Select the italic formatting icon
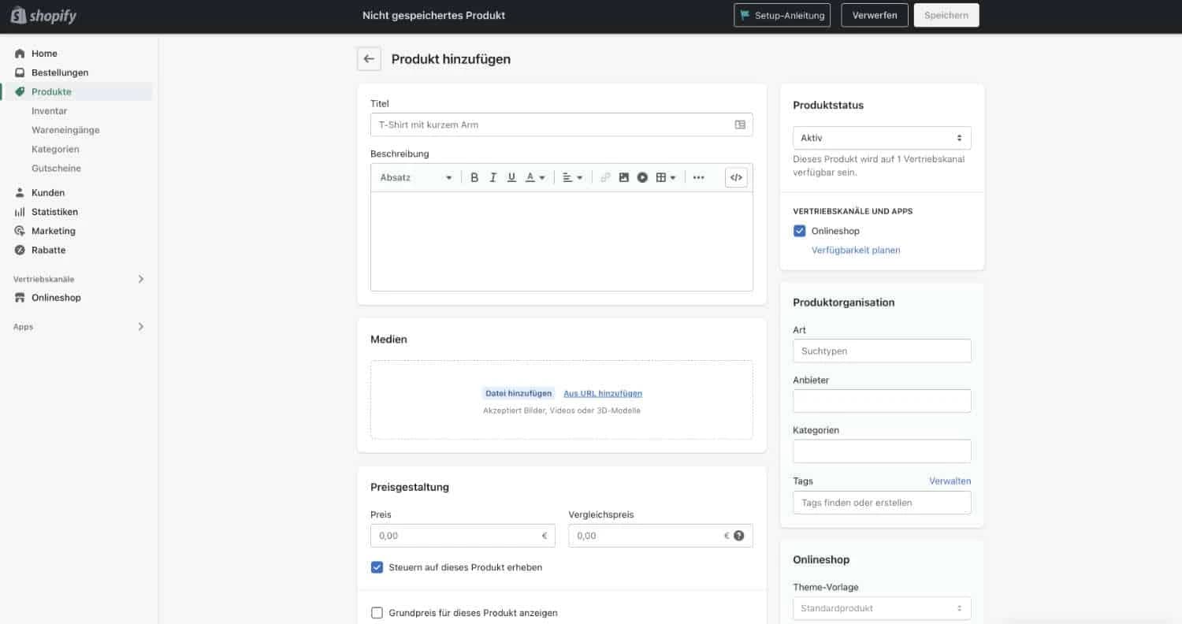 click(492, 177)
